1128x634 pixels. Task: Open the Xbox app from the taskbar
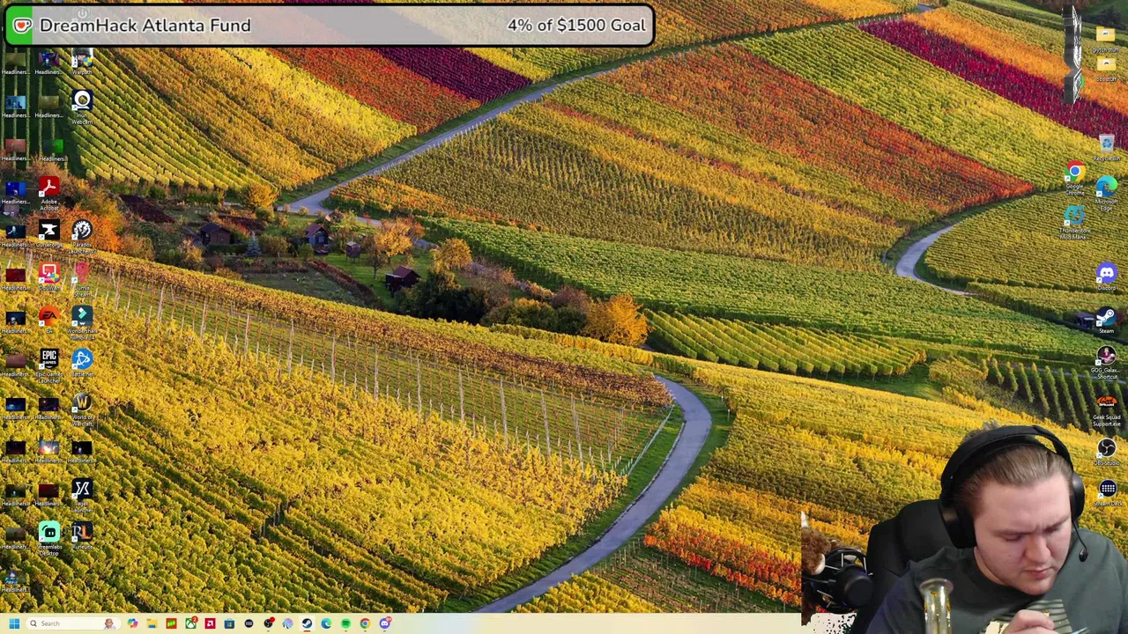tap(190, 623)
